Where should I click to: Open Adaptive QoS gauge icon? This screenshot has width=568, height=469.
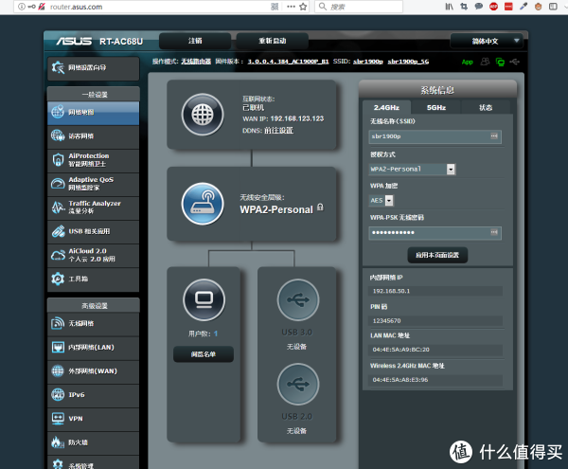pyautogui.click(x=58, y=184)
